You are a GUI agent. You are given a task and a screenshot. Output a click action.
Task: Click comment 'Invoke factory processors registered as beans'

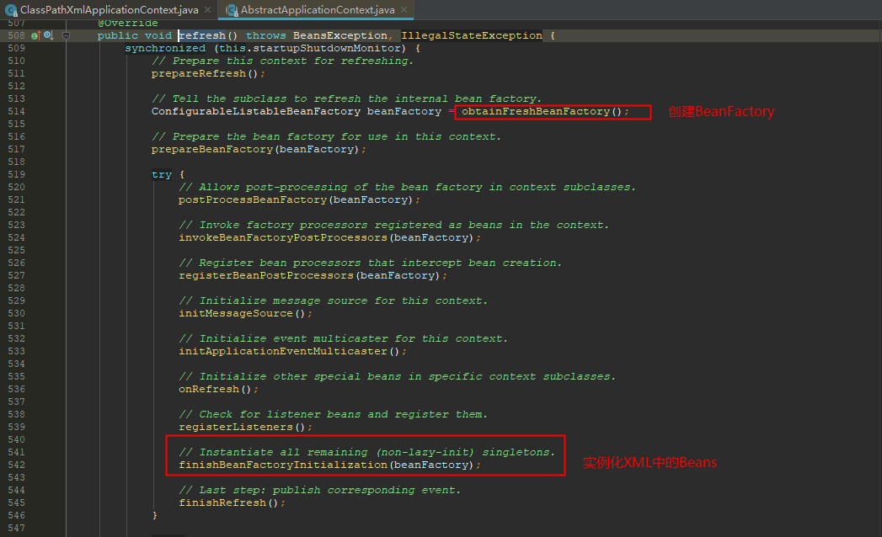coord(393,225)
